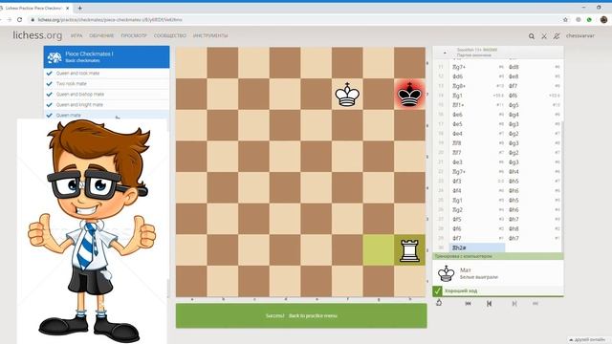This screenshot has height=344, width=612.
Task: Select move 15 Rf1+ in list
Action: coord(477,105)
